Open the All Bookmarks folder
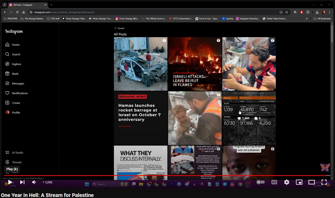 tap(322, 19)
